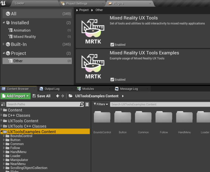
Task: Collapse the Installed category
Action: pyautogui.click(x=4, y=22)
